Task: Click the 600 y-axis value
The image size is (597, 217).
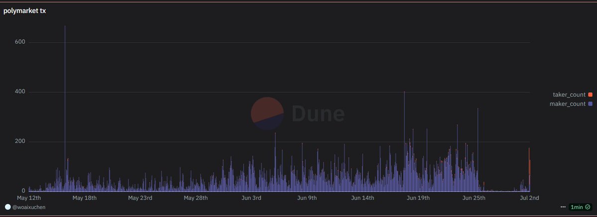Action: (x=20, y=42)
